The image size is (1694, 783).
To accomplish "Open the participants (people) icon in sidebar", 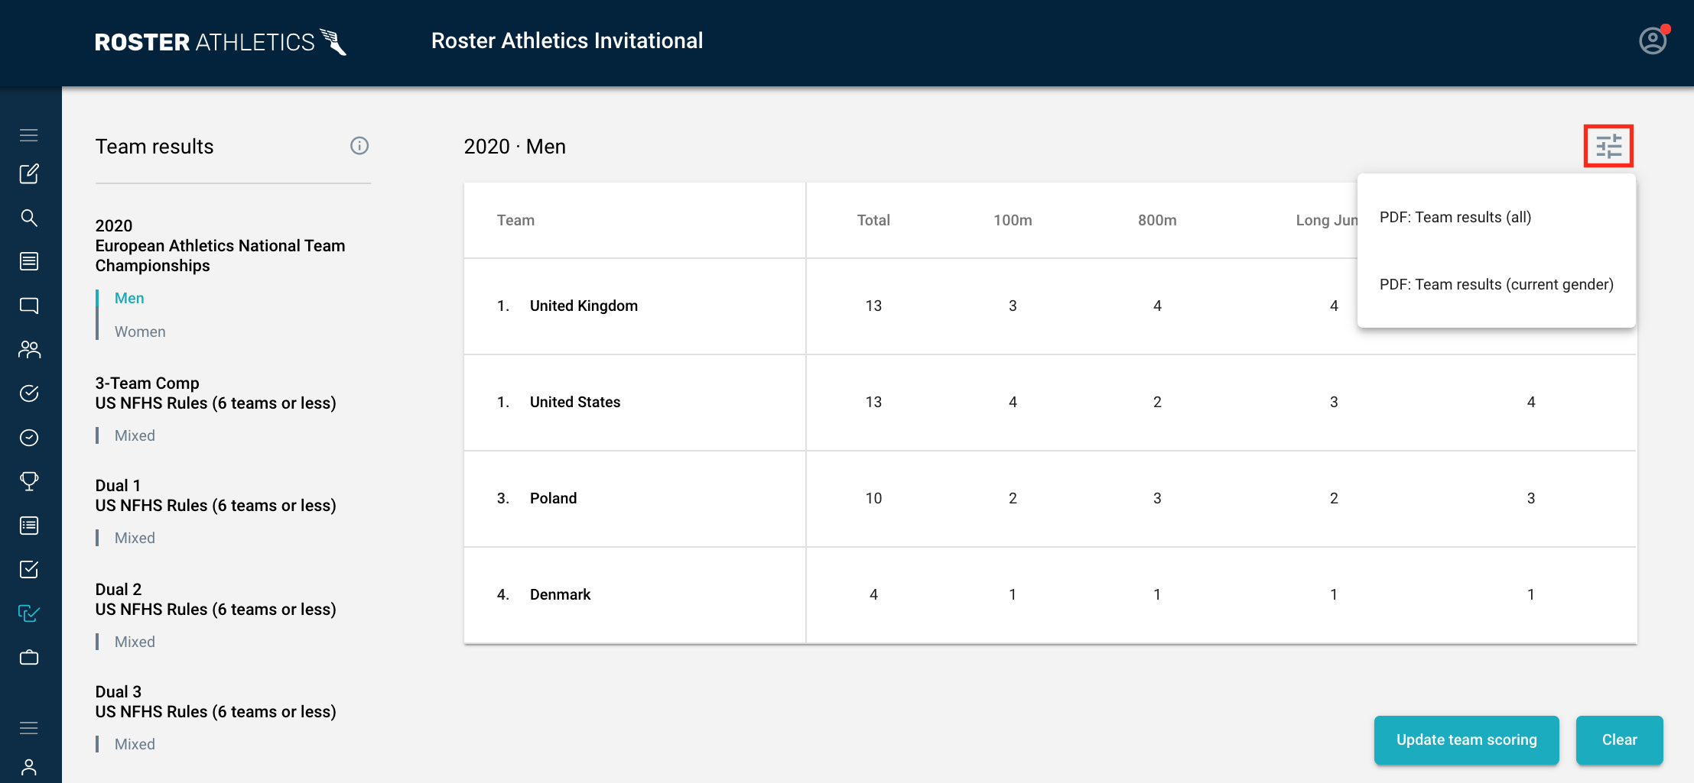I will point(29,349).
